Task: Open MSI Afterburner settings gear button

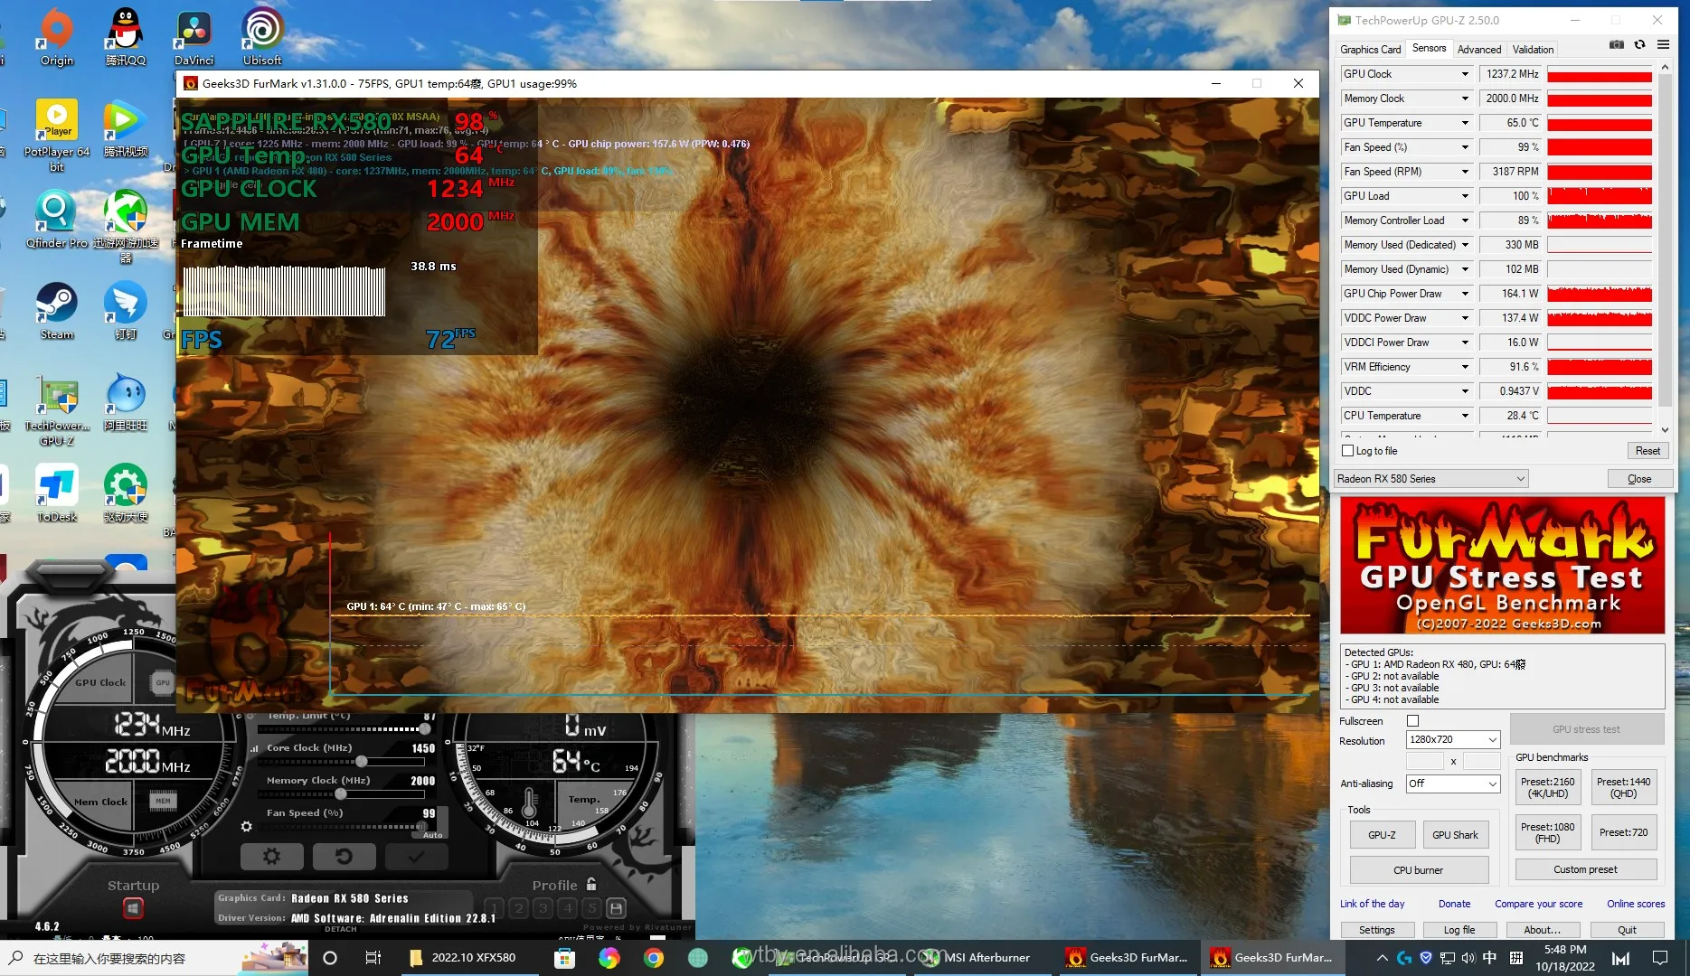Action: pyautogui.click(x=271, y=856)
